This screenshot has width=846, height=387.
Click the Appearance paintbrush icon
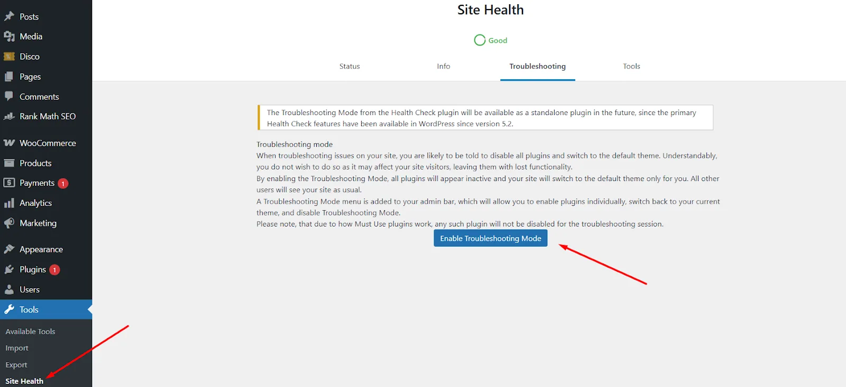coord(9,249)
